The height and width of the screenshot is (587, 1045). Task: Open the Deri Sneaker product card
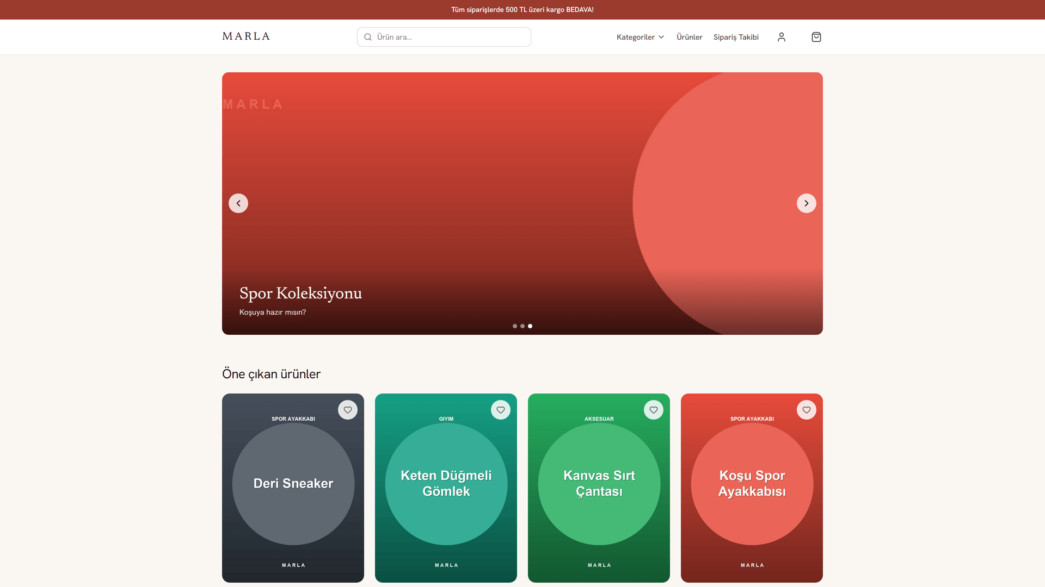pyautogui.click(x=293, y=488)
